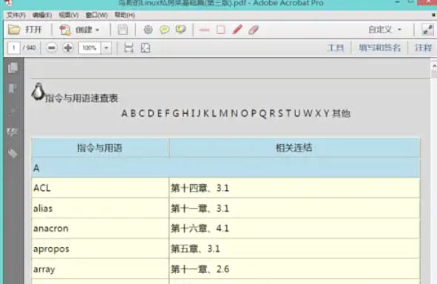
Task: Open link 第十四章、3.1 for ACL
Action: pyautogui.click(x=200, y=188)
